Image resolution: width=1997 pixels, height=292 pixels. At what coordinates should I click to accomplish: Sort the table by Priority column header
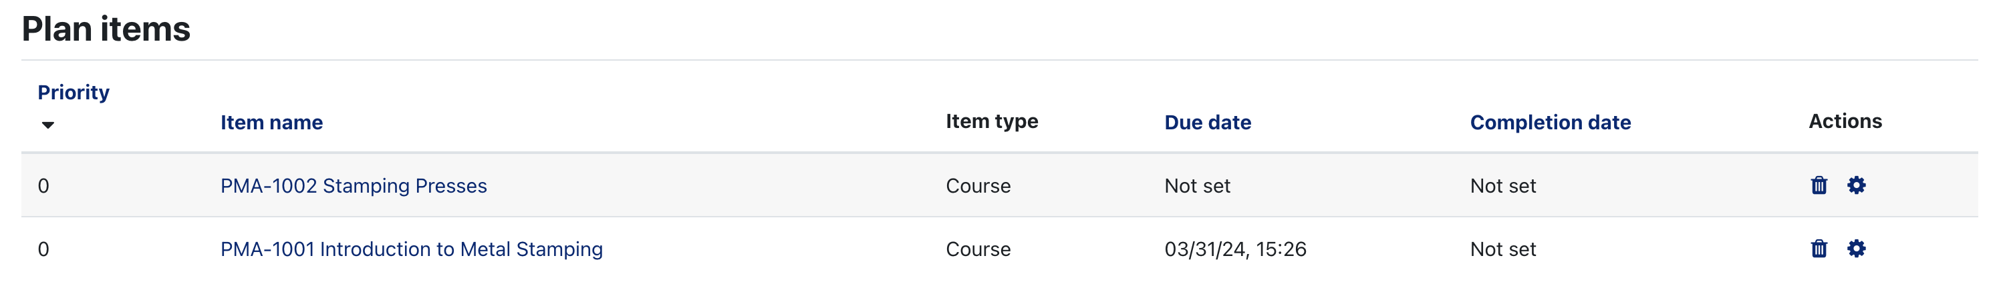pos(74,93)
